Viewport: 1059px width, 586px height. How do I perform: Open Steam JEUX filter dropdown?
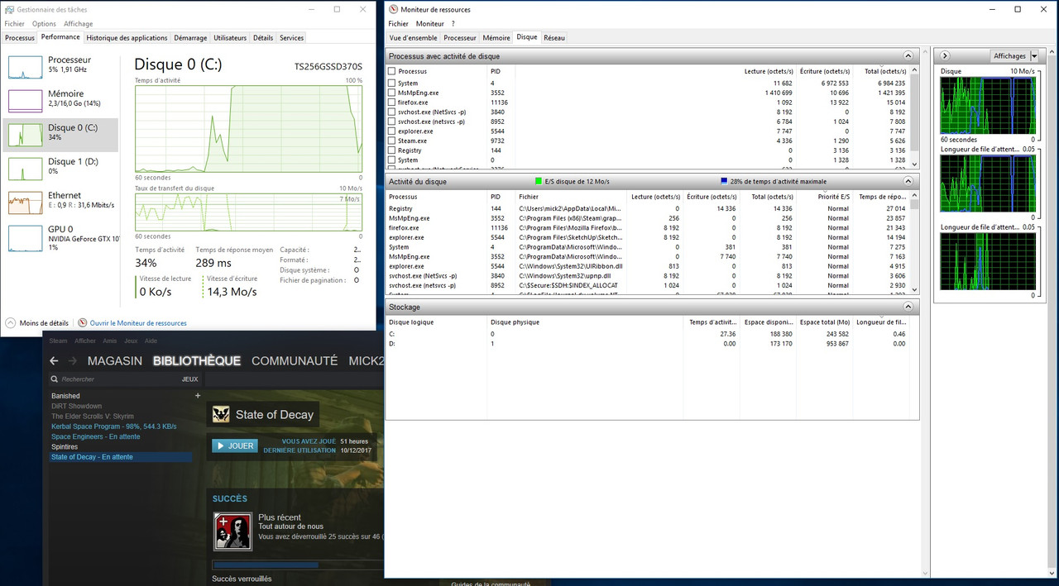pyautogui.click(x=190, y=379)
